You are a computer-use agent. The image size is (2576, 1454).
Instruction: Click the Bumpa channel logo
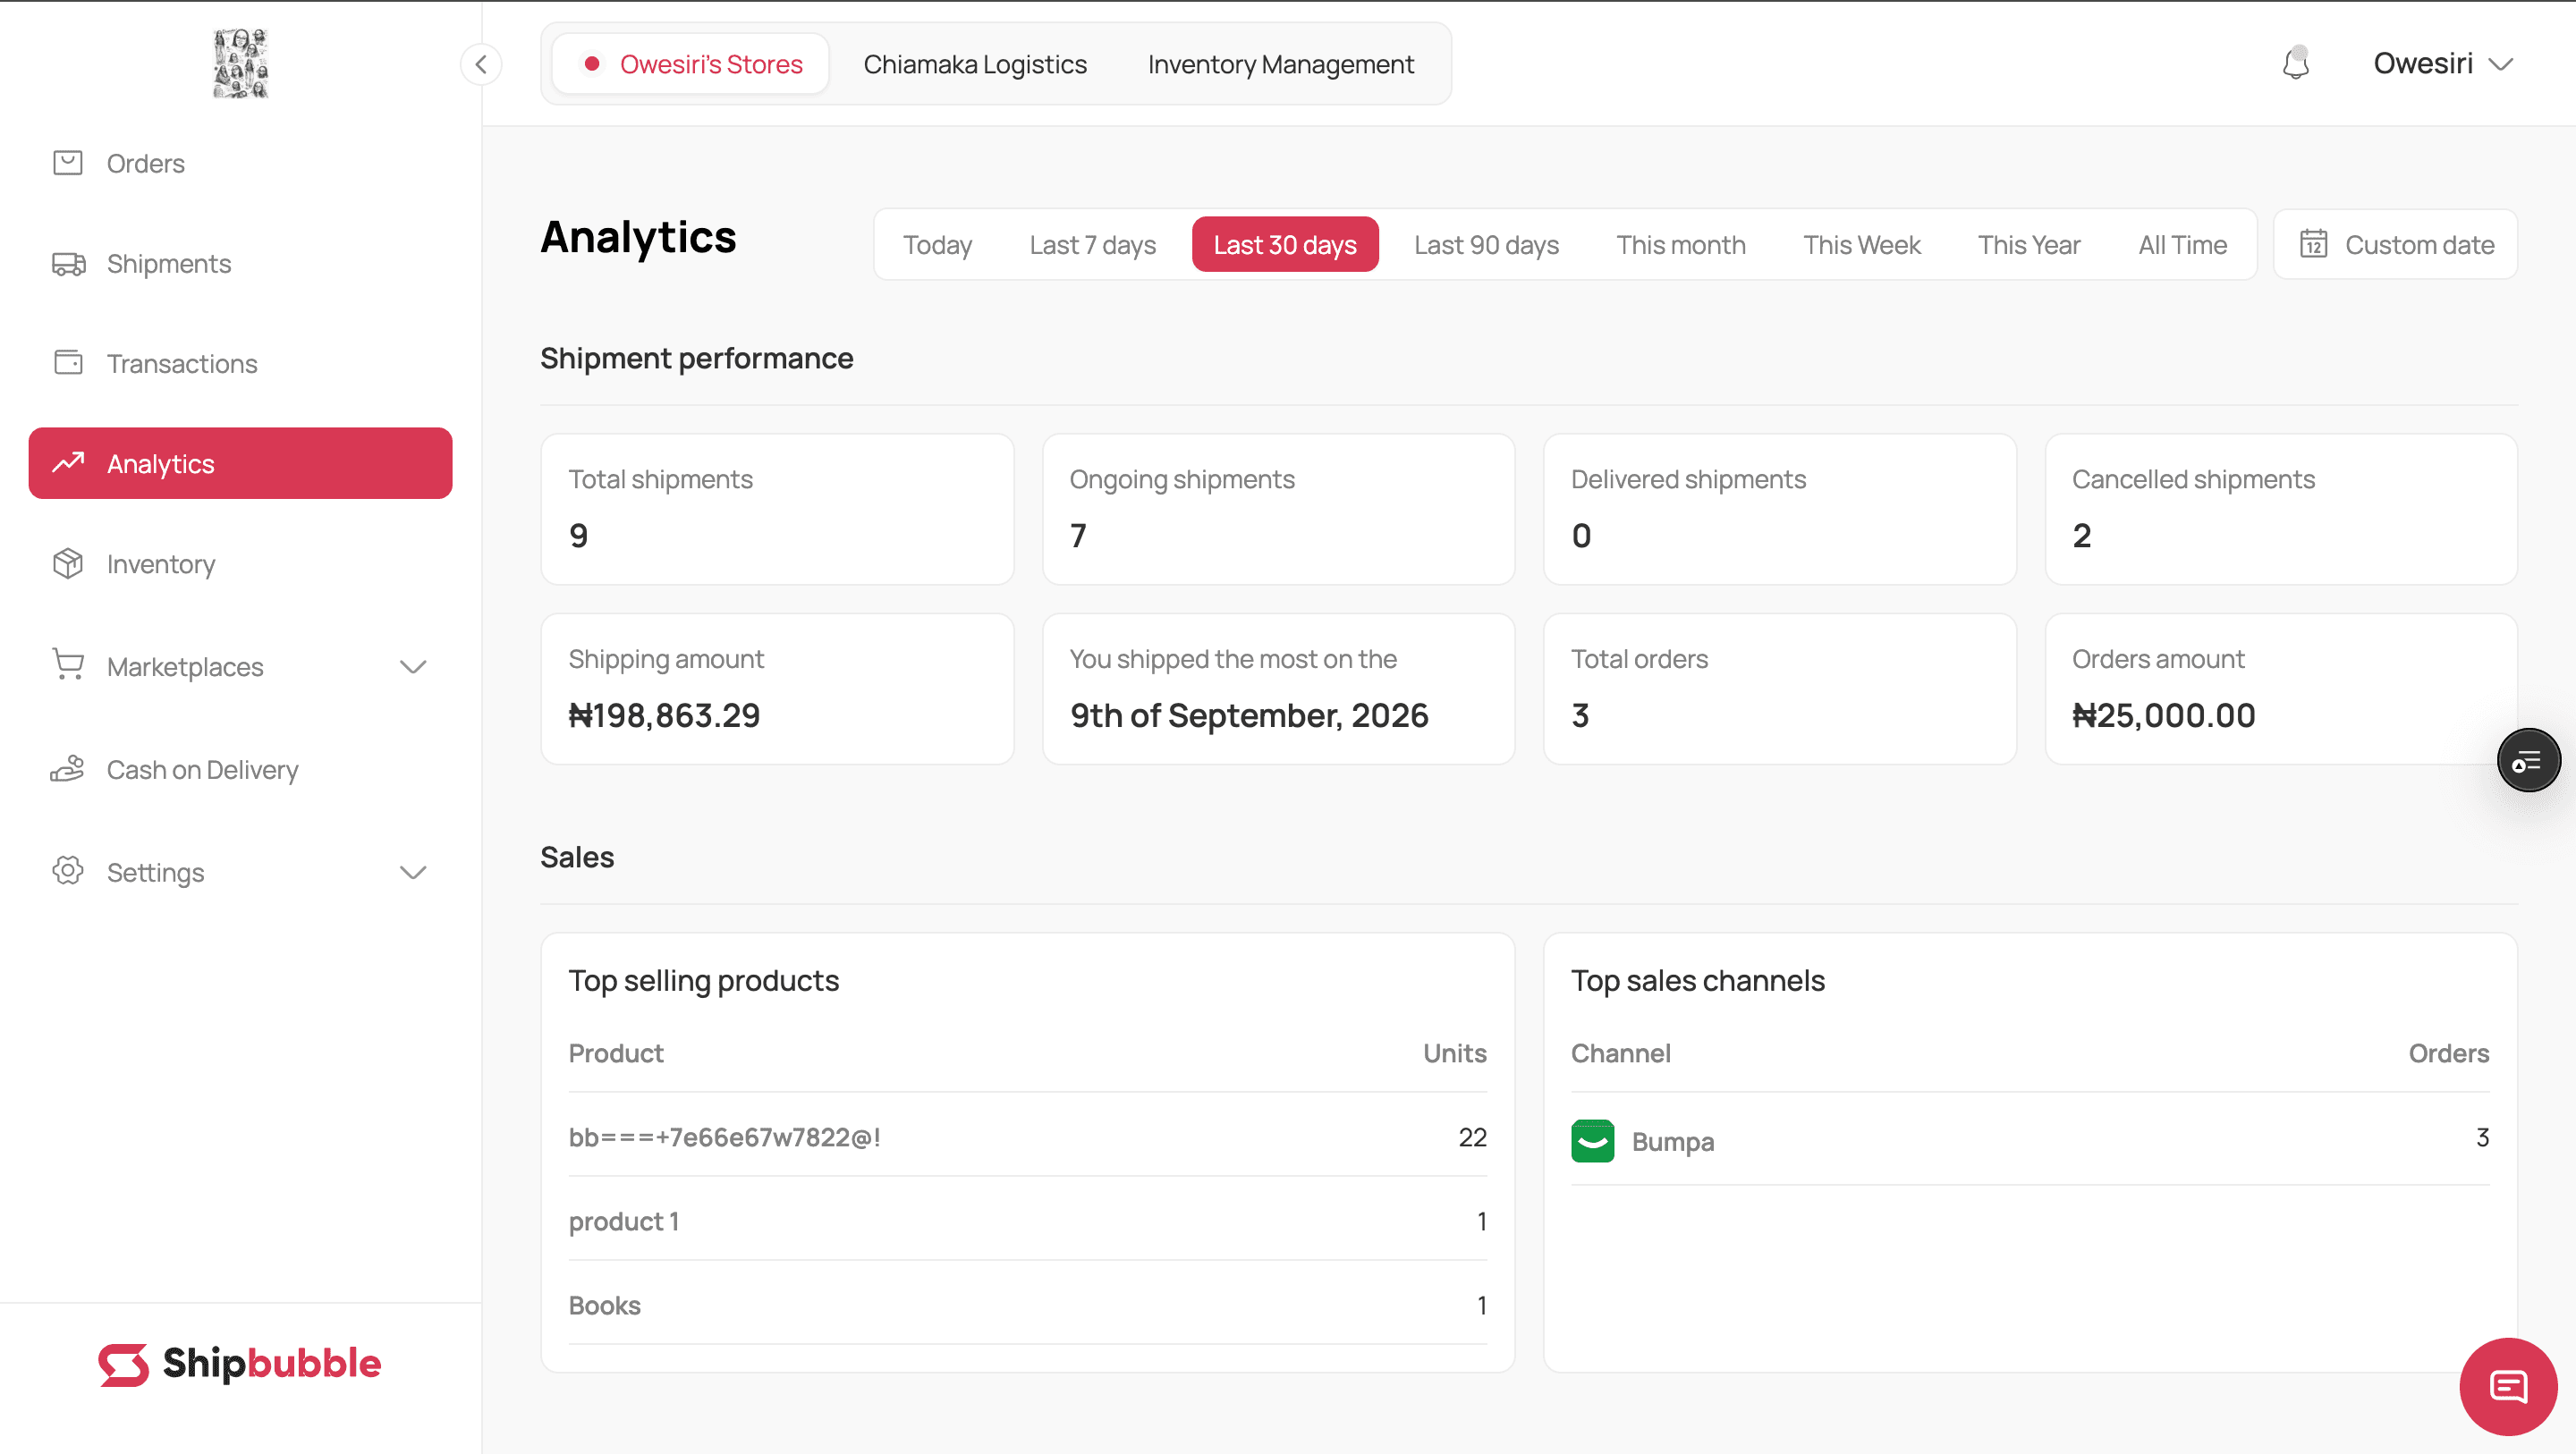pyautogui.click(x=1592, y=1141)
